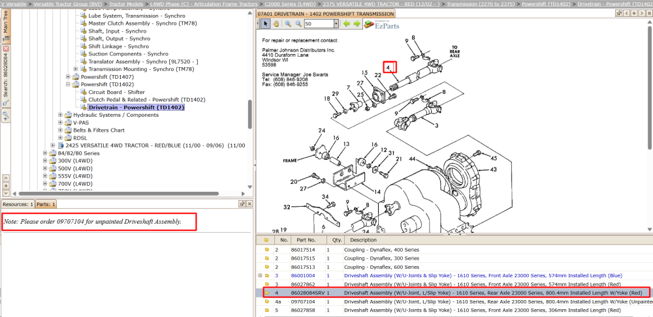Follow the Powershift (TD1402) breadcrumb link
The height and width of the screenshot is (317, 653).
tap(547, 3)
